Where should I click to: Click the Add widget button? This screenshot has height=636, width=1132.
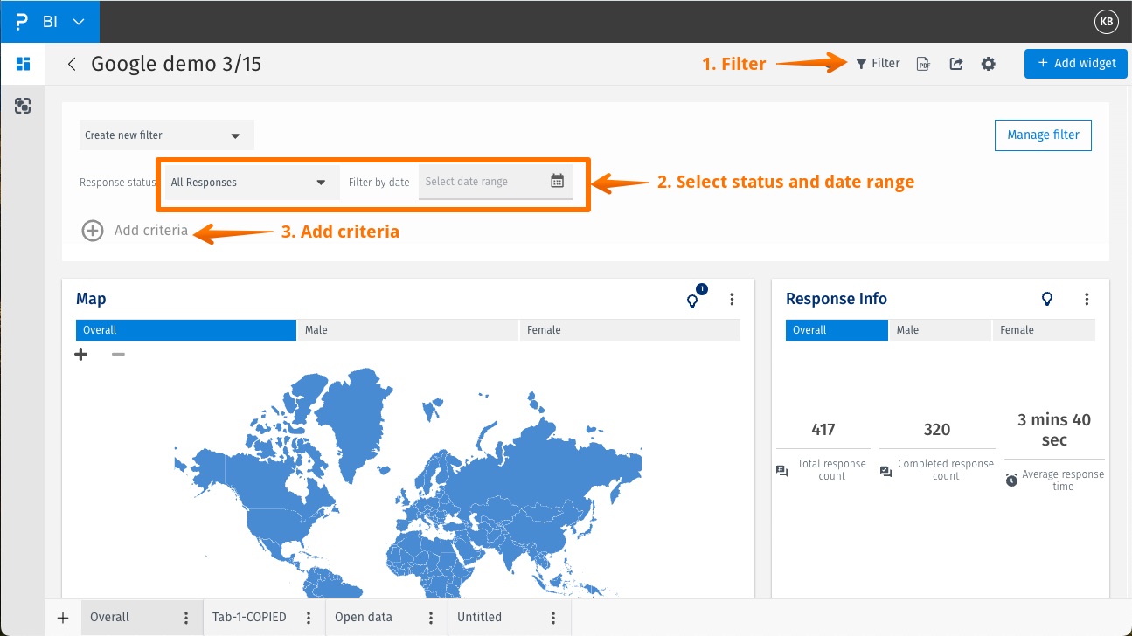point(1075,63)
